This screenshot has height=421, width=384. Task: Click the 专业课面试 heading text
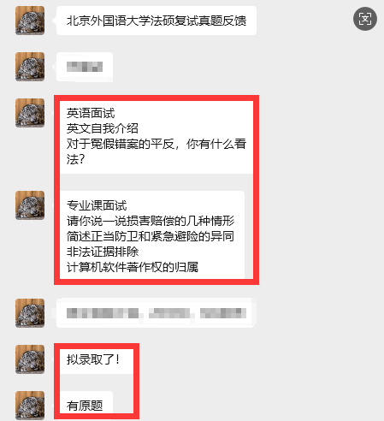[97, 205]
